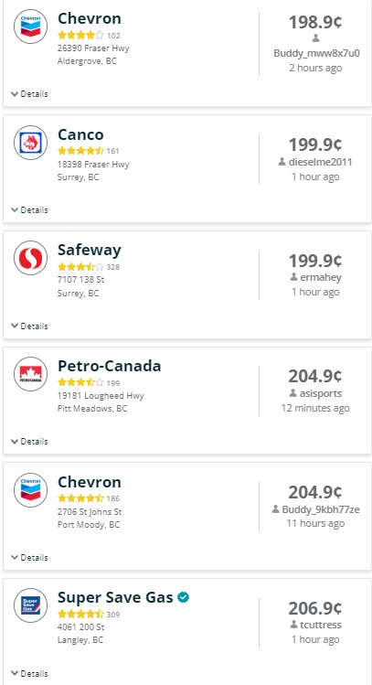The width and height of the screenshot is (372, 685).
Task: Click the Chevron logo for Aldergrove station
Action: click(x=30, y=27)
